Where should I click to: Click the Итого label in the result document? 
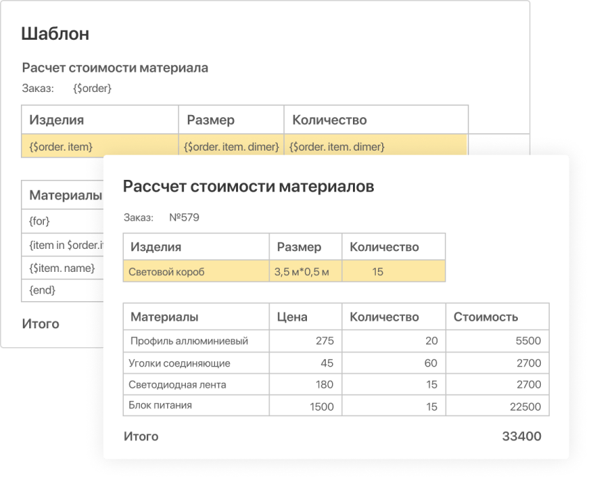(141, 436)
